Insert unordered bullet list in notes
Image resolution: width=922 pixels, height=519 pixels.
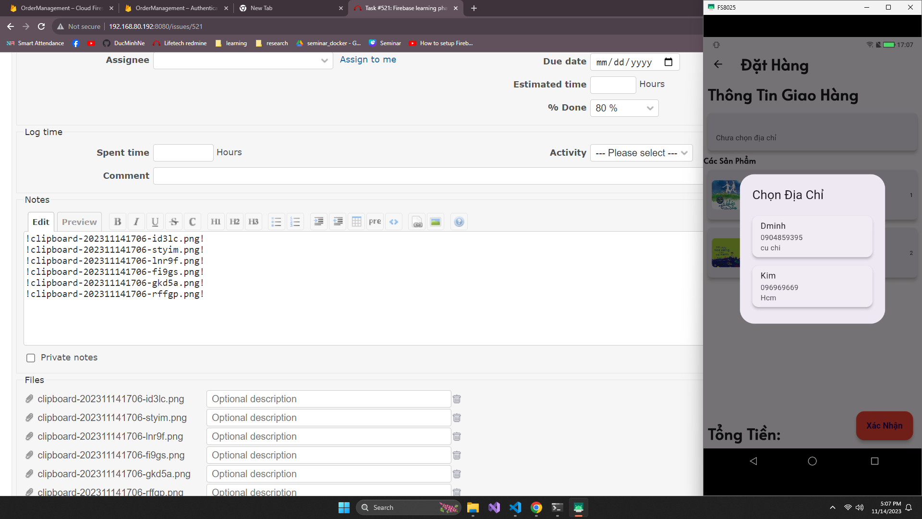pyautogui.click(x=276, y=222)
